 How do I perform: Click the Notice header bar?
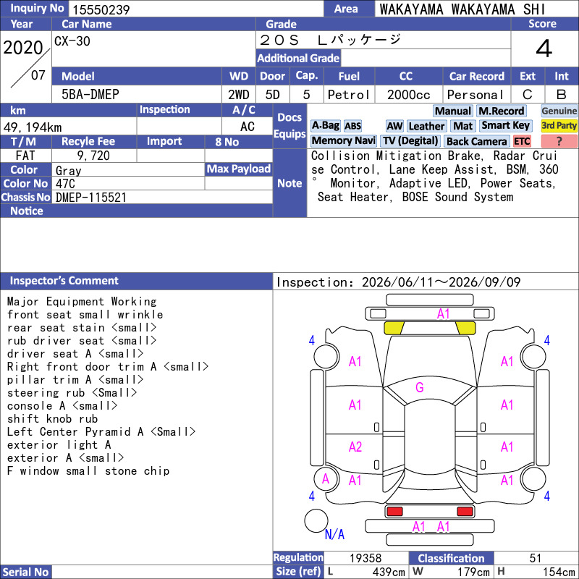136,211
